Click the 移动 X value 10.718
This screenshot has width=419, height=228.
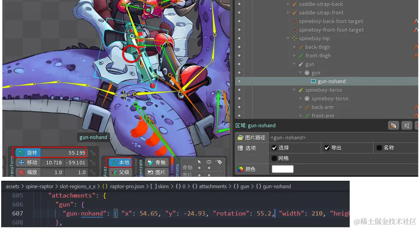coord(52,162)
